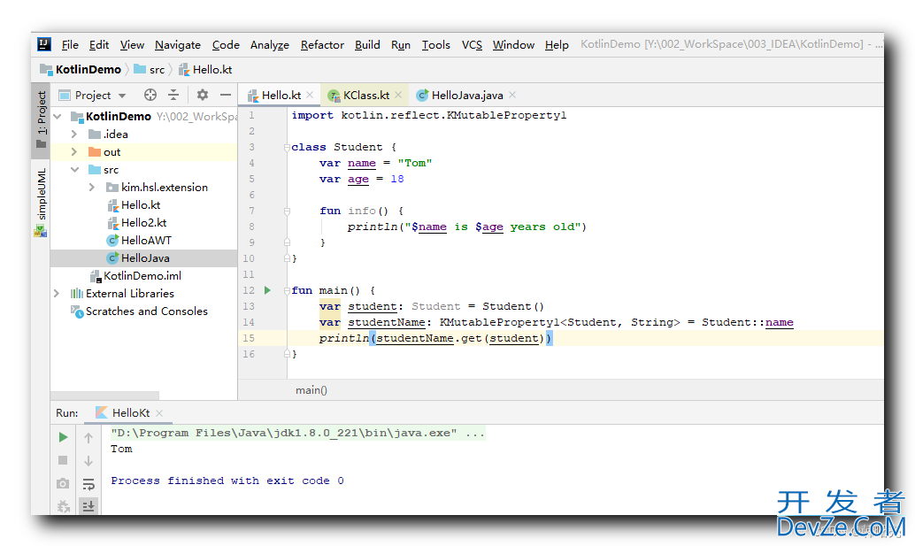
Task: Open the Window menu
Action: (513, 45)
